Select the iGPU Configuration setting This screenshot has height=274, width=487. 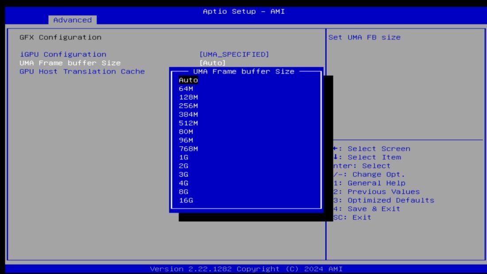(63, 54)
